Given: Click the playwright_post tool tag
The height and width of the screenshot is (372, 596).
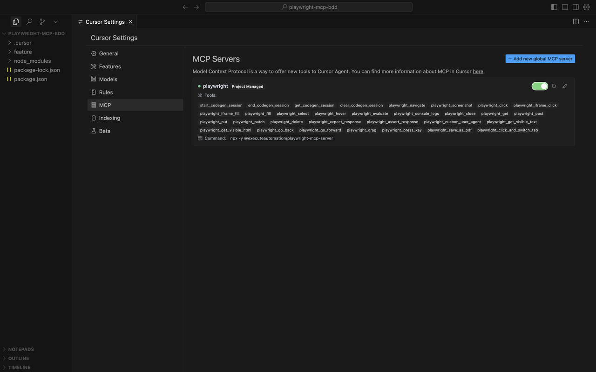Looking at the screenshot, I should (528, 114).
